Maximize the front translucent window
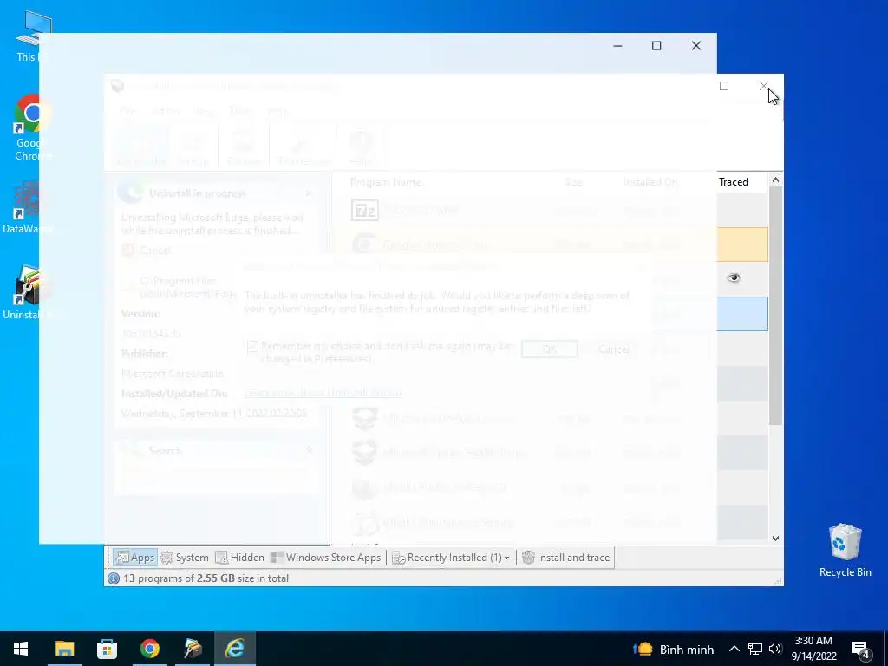 (x=656, y=46)
